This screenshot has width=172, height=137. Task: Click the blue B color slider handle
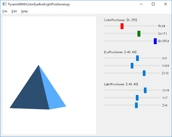click(x=155, y=41)
